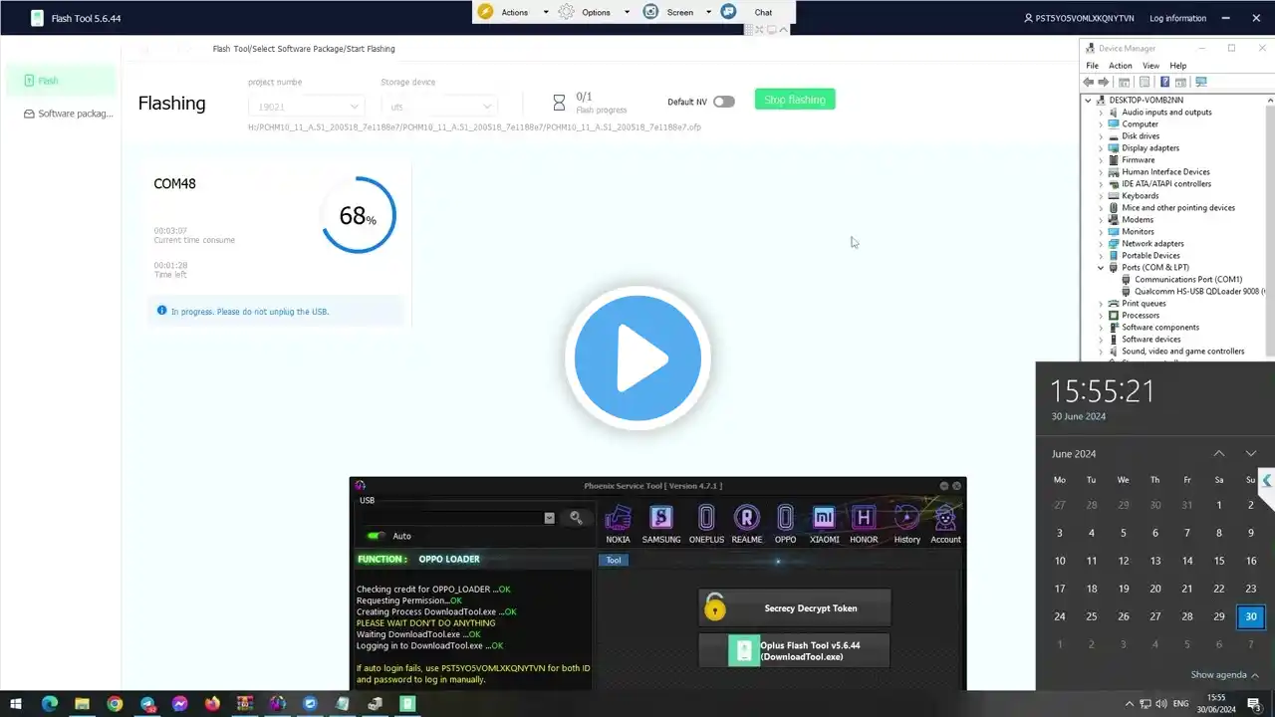This screenshot has height=717, width=1275.
Task: Click the user account icon beside PST5YO5VOMLXKQNYTVN
Action: click(1028, 18)
